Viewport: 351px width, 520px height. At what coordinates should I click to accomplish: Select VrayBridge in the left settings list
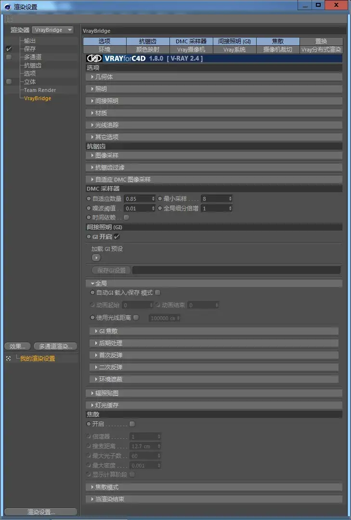point(38,98)
